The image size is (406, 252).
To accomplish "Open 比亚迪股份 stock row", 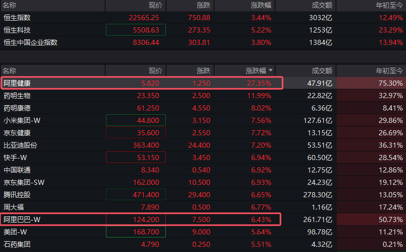I will 203,145.
